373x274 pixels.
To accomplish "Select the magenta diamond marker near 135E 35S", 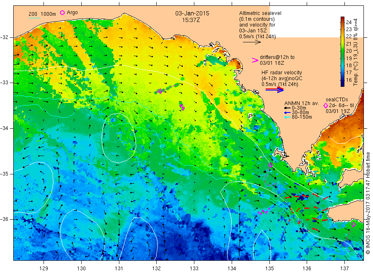I will coord(271,165).
